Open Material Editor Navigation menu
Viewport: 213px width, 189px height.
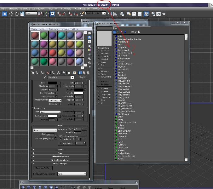click(x=54, y=29)
